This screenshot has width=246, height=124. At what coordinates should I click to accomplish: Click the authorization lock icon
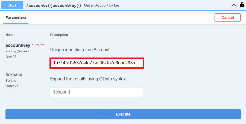pos(242,5)
